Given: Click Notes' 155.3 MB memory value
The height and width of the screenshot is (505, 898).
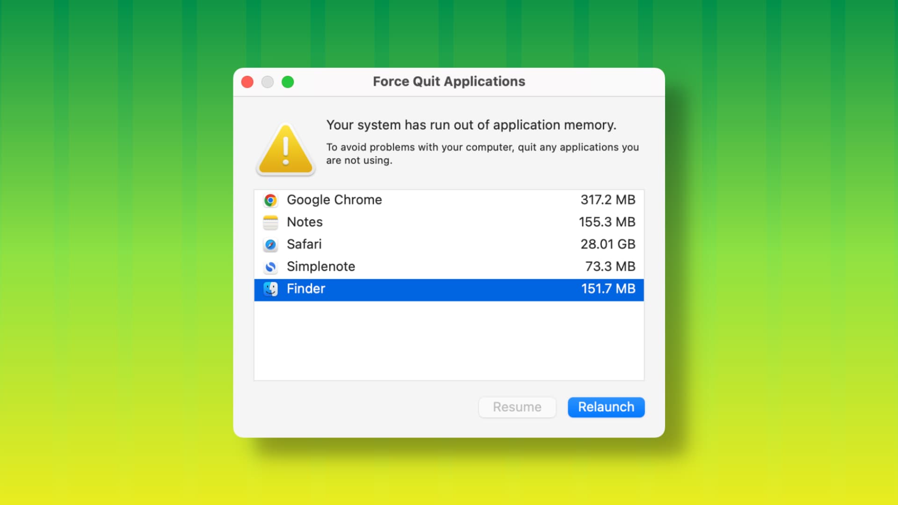Looking at the screenshot, I should point(607,222).
